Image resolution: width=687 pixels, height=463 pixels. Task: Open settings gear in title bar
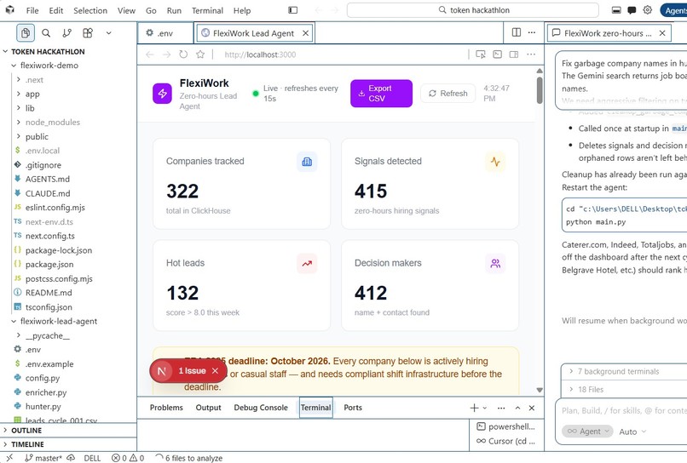(647, 10)
